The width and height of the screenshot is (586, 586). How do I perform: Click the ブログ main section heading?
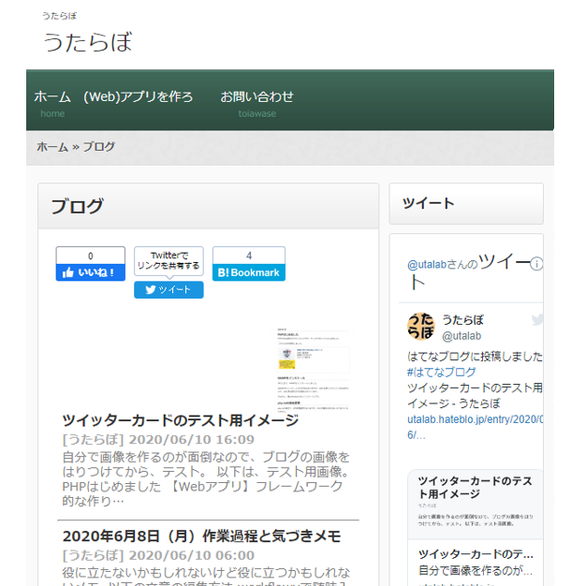click(x=77, y=206)
